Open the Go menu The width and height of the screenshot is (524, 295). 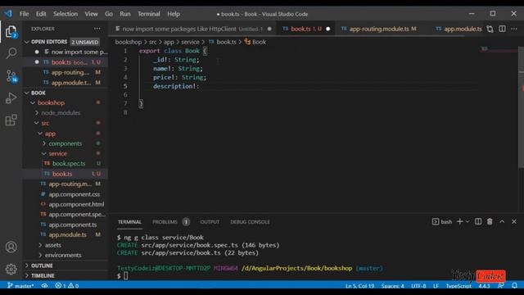pyautogui.click(x=109, y=14)
